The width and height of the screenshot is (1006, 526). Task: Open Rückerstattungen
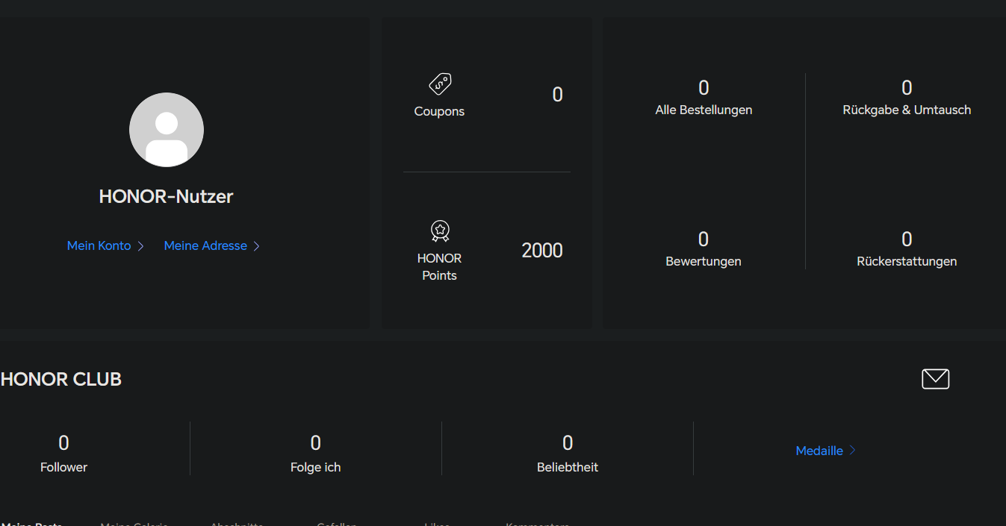907,250
